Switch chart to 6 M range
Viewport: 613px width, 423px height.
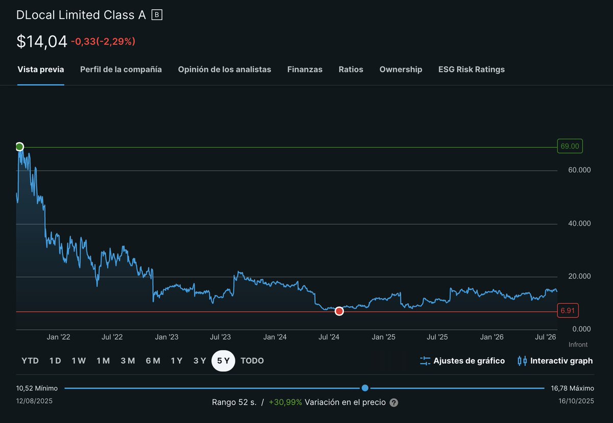coord(153,361)
